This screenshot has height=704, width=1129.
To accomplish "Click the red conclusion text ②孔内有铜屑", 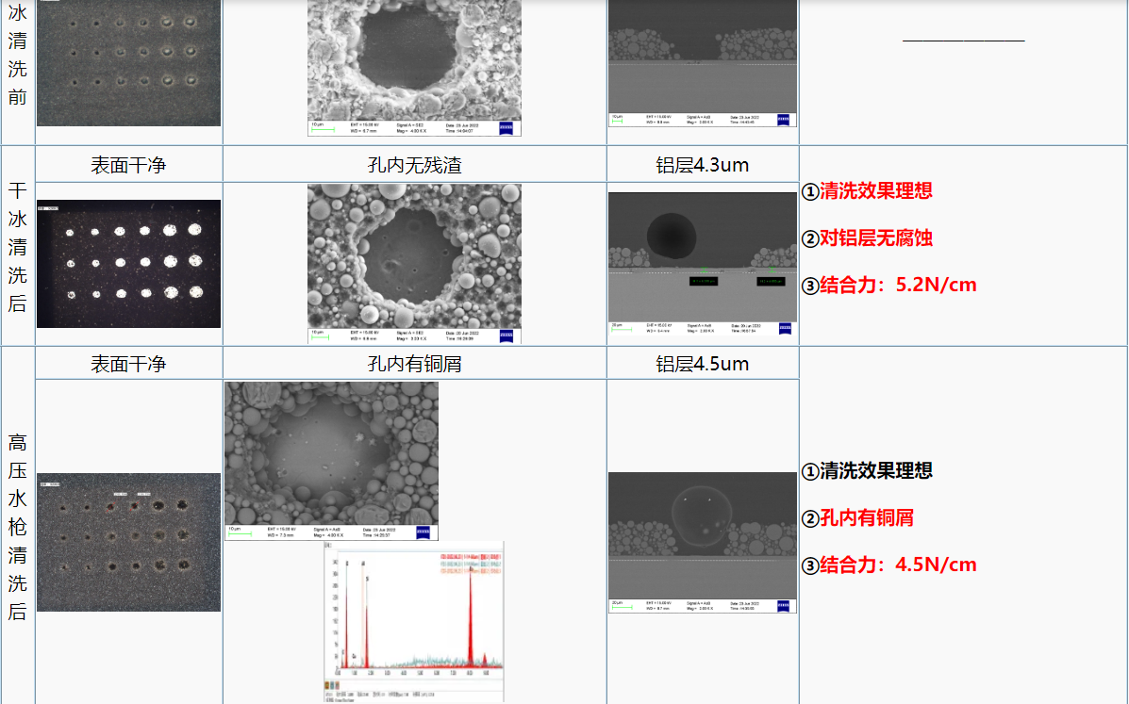I will click(x=857, y=517).
